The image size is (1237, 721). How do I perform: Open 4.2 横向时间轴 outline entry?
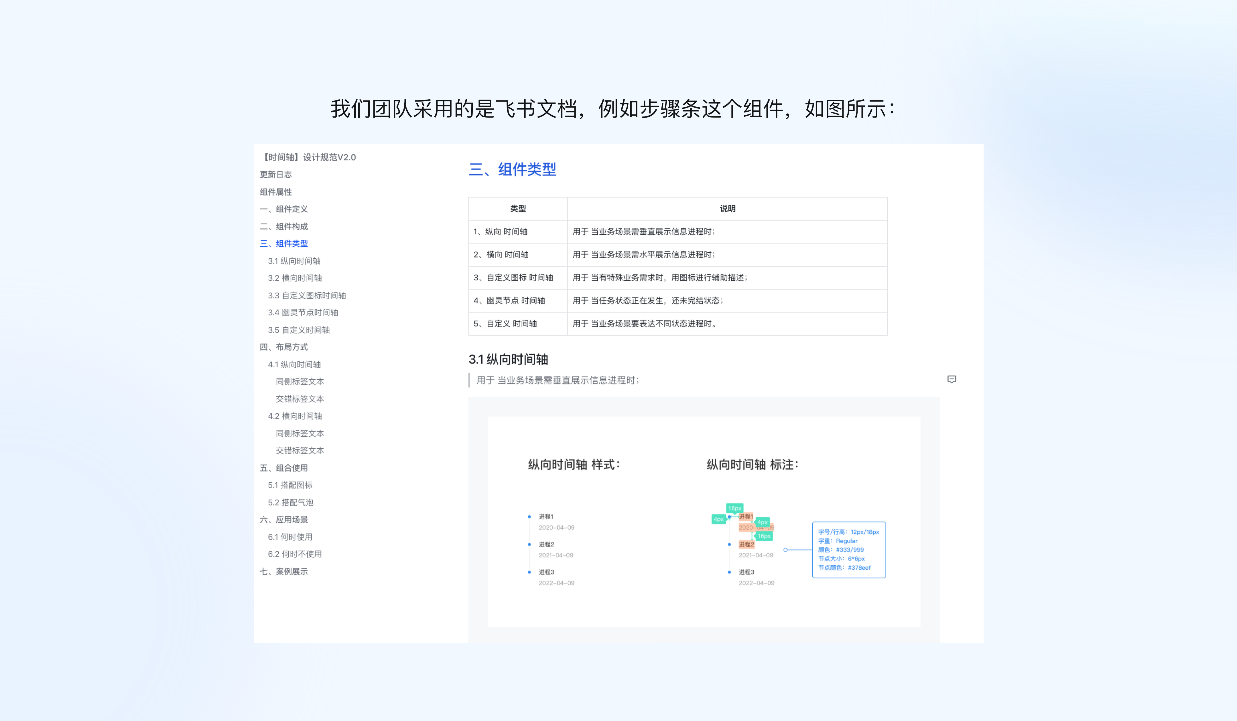click(295, 416)
